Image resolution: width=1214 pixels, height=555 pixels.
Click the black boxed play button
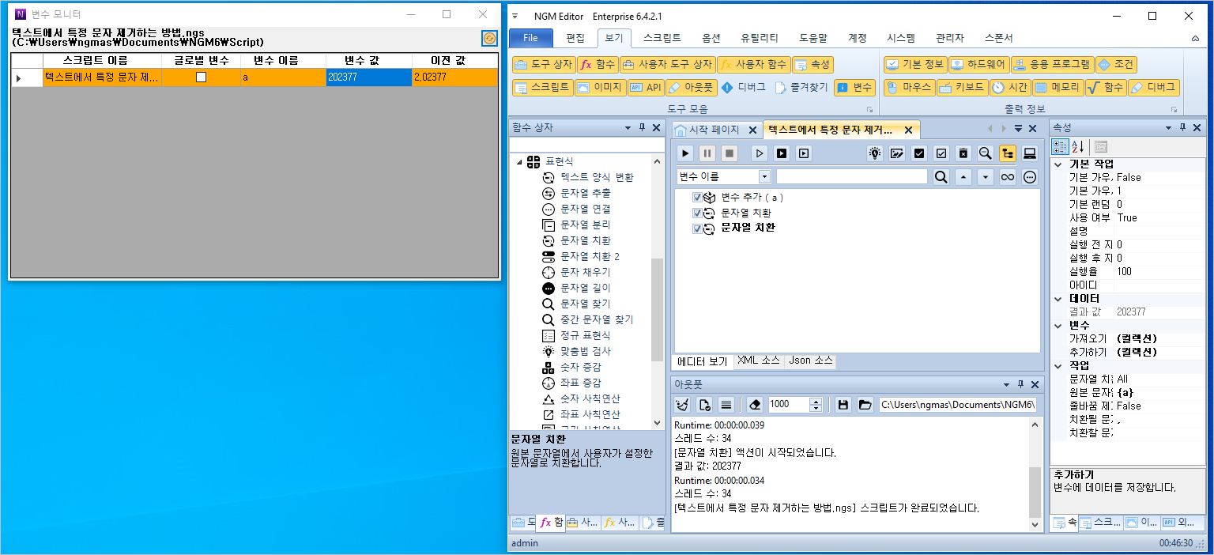point(782,153)
